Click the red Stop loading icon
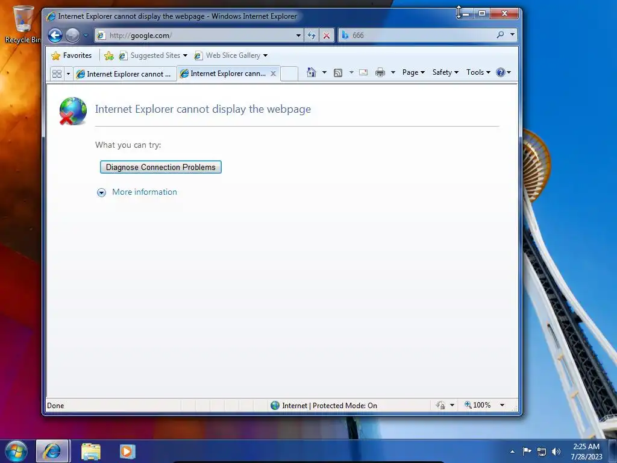This screenshot has height=463, width=617. [x=326, y=36]
